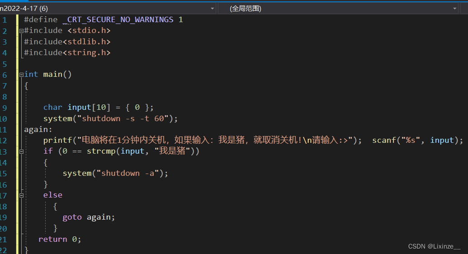Open the (全局范围) scope dropdown
Screen dimensions: 468x254
click(x=339, y=8)
